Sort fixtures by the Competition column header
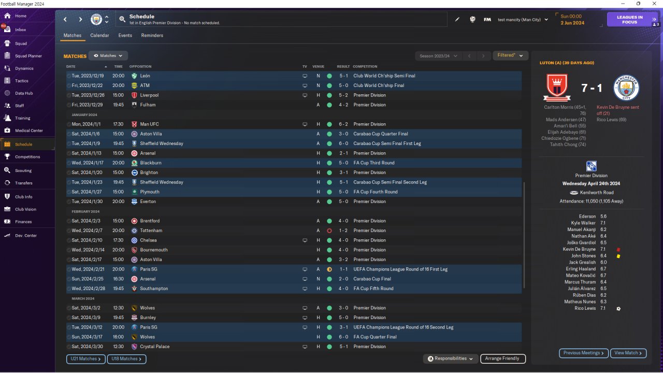Image resolution: width=663 pixels, height=373 pixels. pyautogui.click(x=365, y=67)
